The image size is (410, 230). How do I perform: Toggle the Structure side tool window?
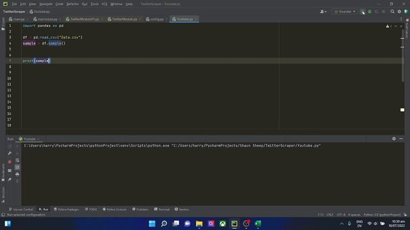pyautogui.click(x=3, y=194)
